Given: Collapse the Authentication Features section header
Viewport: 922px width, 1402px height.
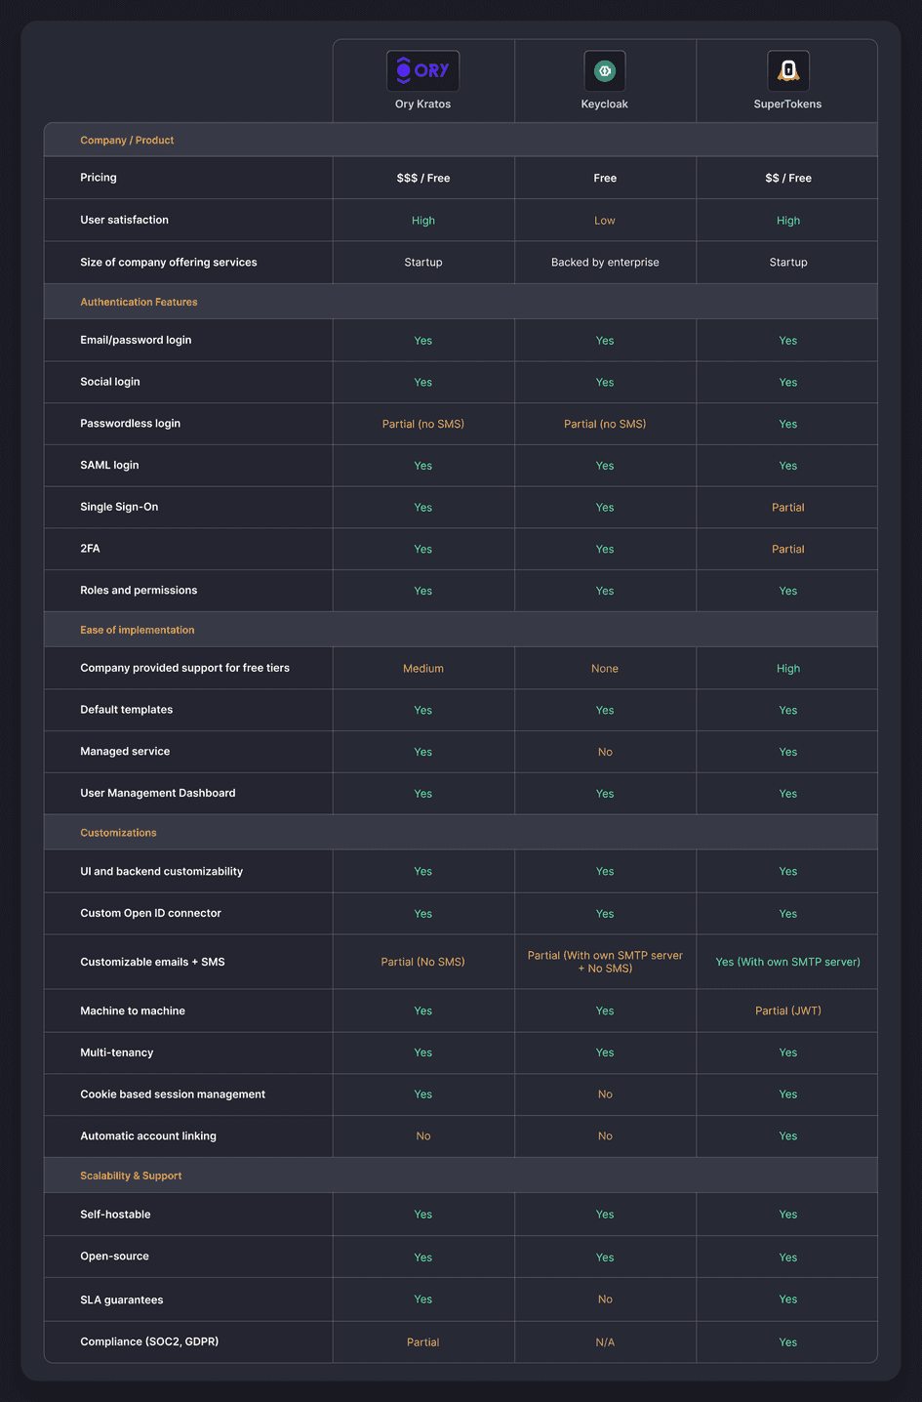Looking at the screenshot, I should pyautogui.click(x=139, y=302).
